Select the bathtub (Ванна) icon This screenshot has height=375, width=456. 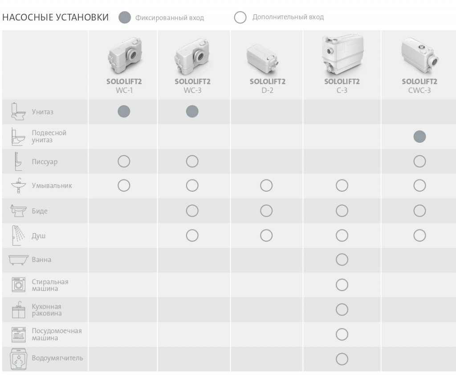tap(18, 260)
